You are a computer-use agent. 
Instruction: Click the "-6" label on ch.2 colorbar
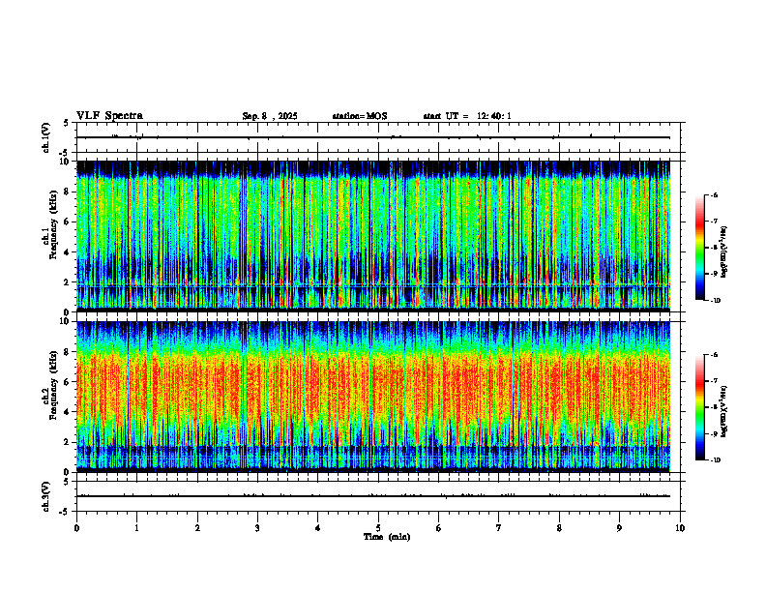pyautogui.click(x=714, y=355)
